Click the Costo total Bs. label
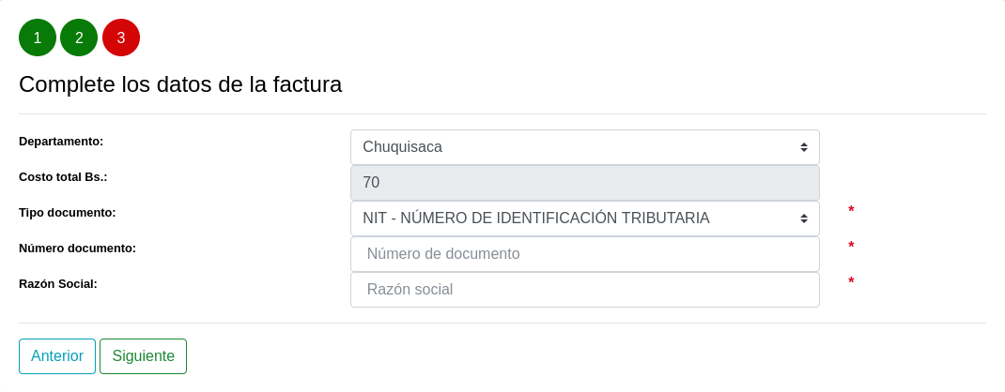The height and width of the screenshot is (392, 1005). 63,177
